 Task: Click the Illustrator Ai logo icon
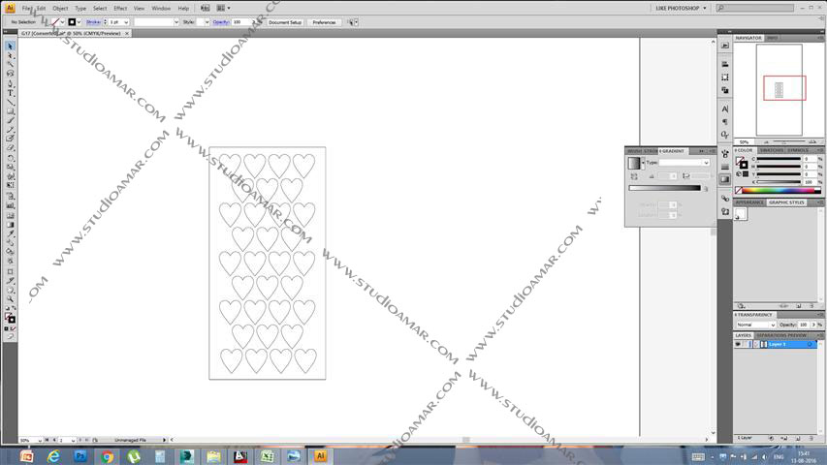[10, 8]
